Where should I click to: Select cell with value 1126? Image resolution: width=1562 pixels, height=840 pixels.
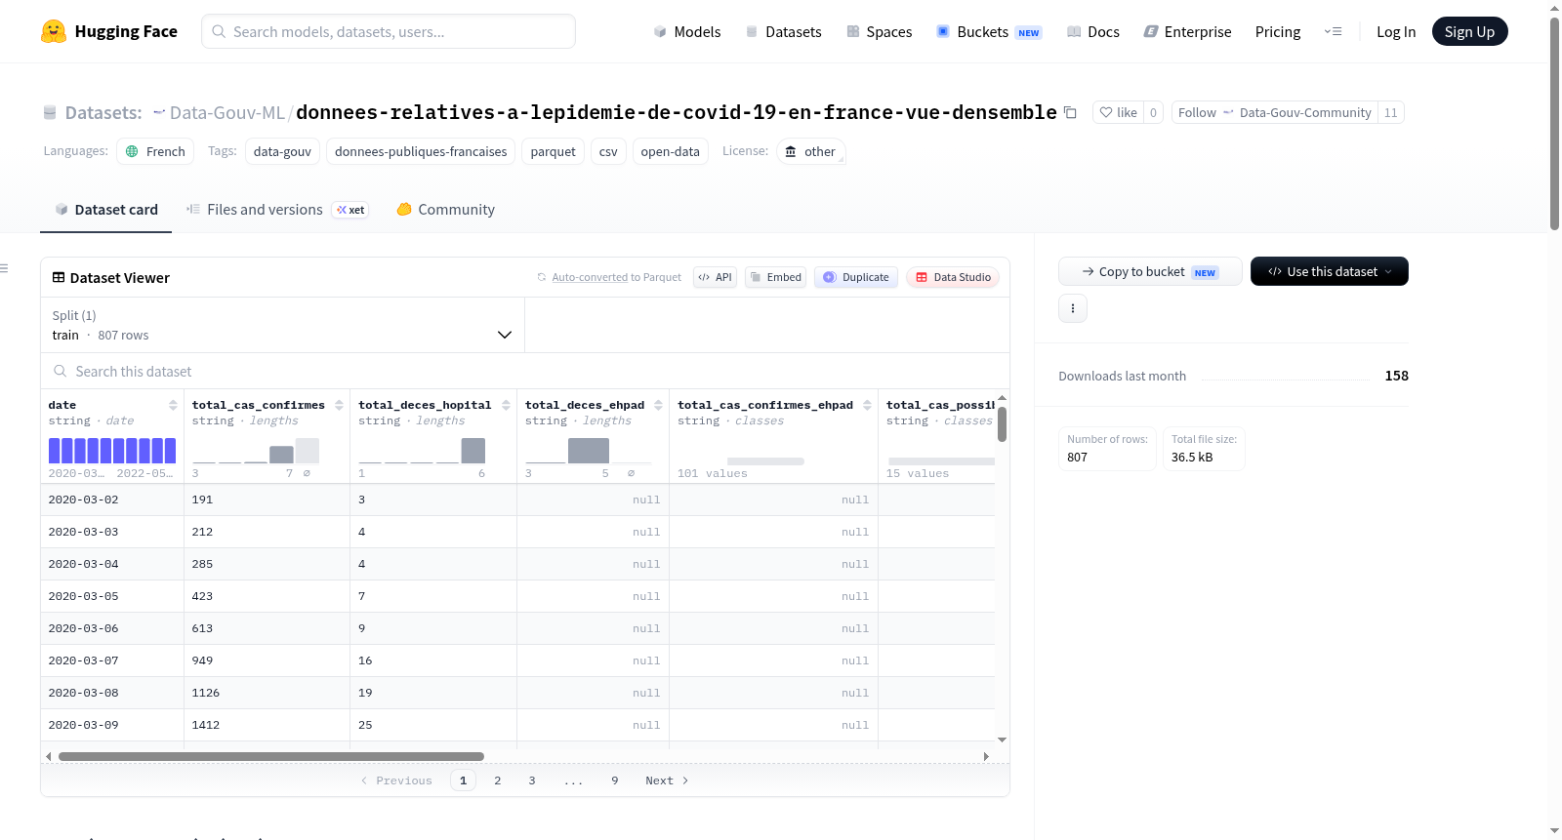tap(267, 693)
